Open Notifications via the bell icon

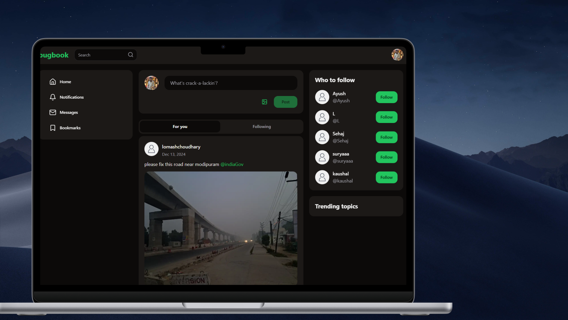pyautogui.click(x=53, y=97)
